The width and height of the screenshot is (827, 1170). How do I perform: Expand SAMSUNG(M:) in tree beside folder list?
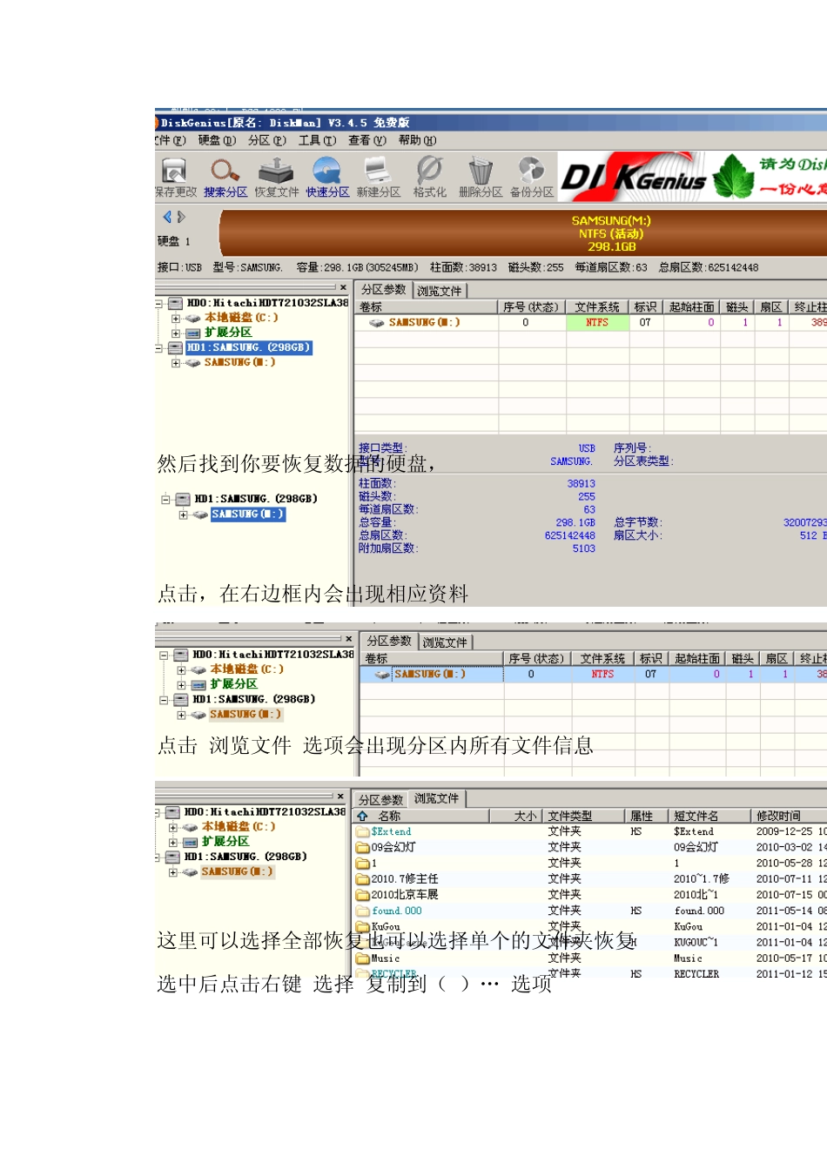pyautogui.click(x=173, y=872)
